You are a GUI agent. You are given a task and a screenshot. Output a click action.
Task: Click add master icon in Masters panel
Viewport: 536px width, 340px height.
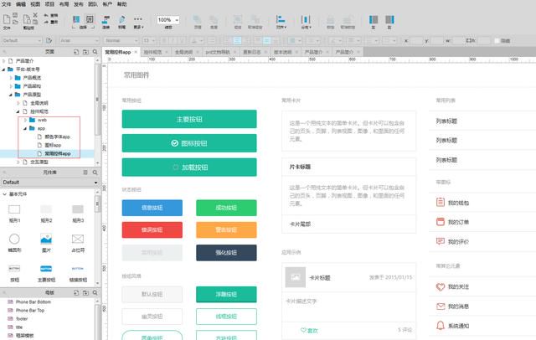click(x=76, y=292)
